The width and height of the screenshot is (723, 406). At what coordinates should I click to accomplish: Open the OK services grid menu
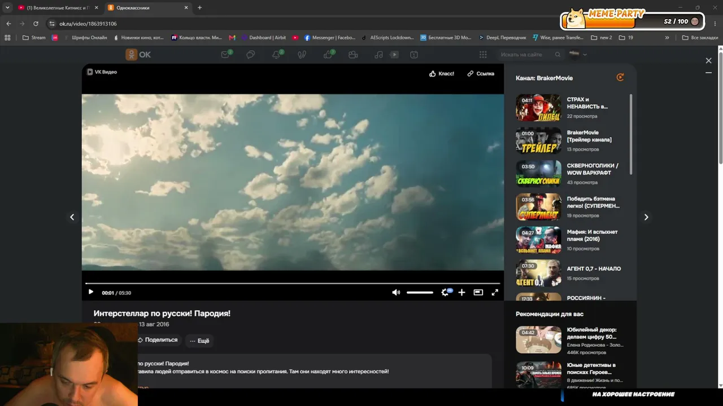(483, 55)
